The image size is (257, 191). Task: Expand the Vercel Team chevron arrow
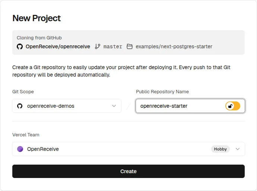point(238,149)
